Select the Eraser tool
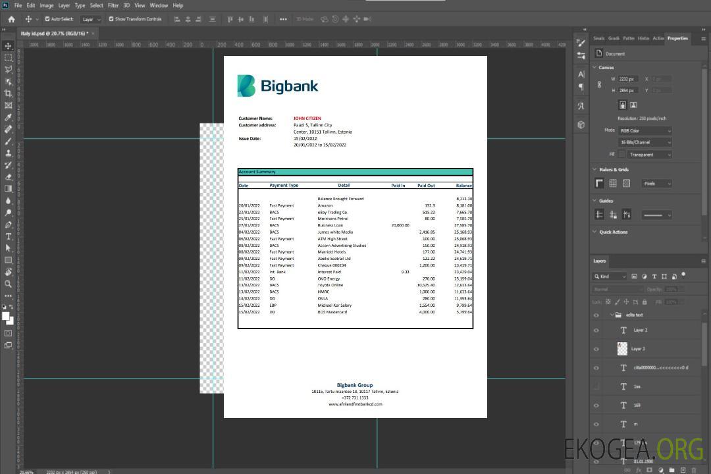The height and width of the screenshot is (474, 711). (8, 177)
